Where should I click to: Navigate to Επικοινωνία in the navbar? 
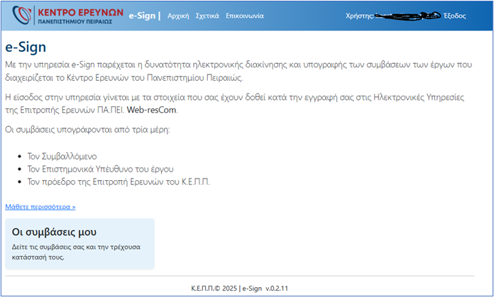244,16
